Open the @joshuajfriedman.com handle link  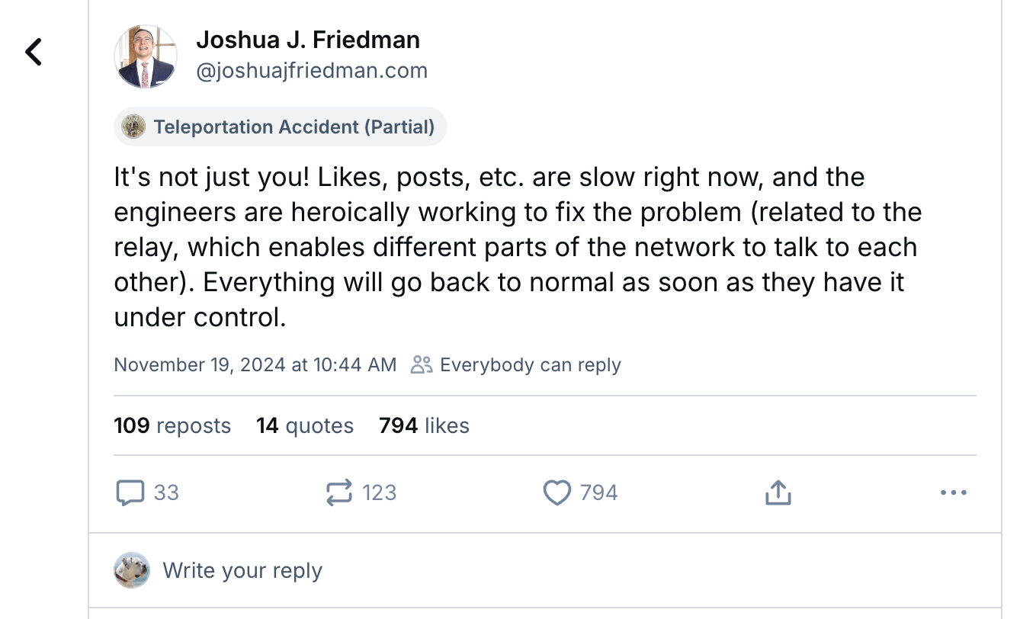(x=312, y=71)
